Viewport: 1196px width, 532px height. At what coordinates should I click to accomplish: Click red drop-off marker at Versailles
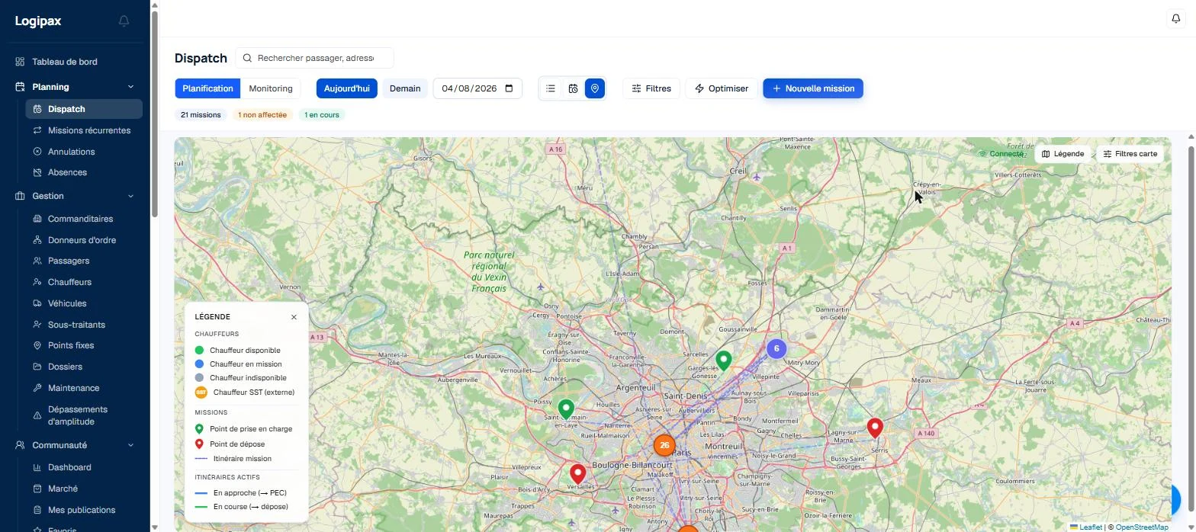[578, 475]
